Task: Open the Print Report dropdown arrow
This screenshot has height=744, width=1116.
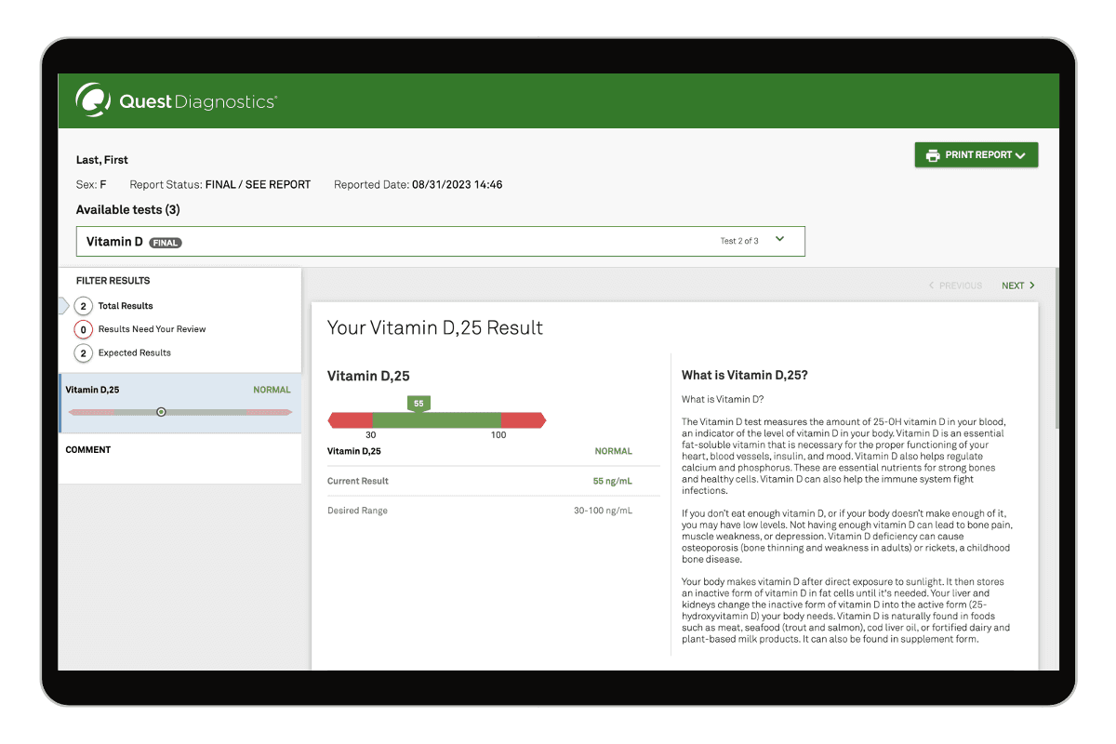Action: click(1020, 156)
